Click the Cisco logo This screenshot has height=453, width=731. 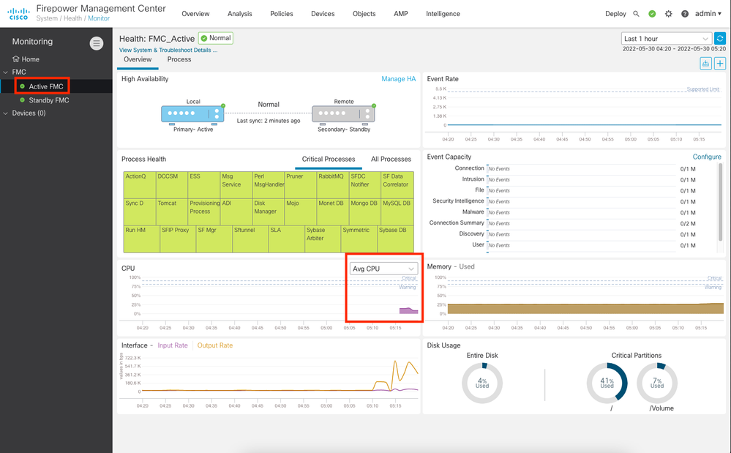pos(18,13)
